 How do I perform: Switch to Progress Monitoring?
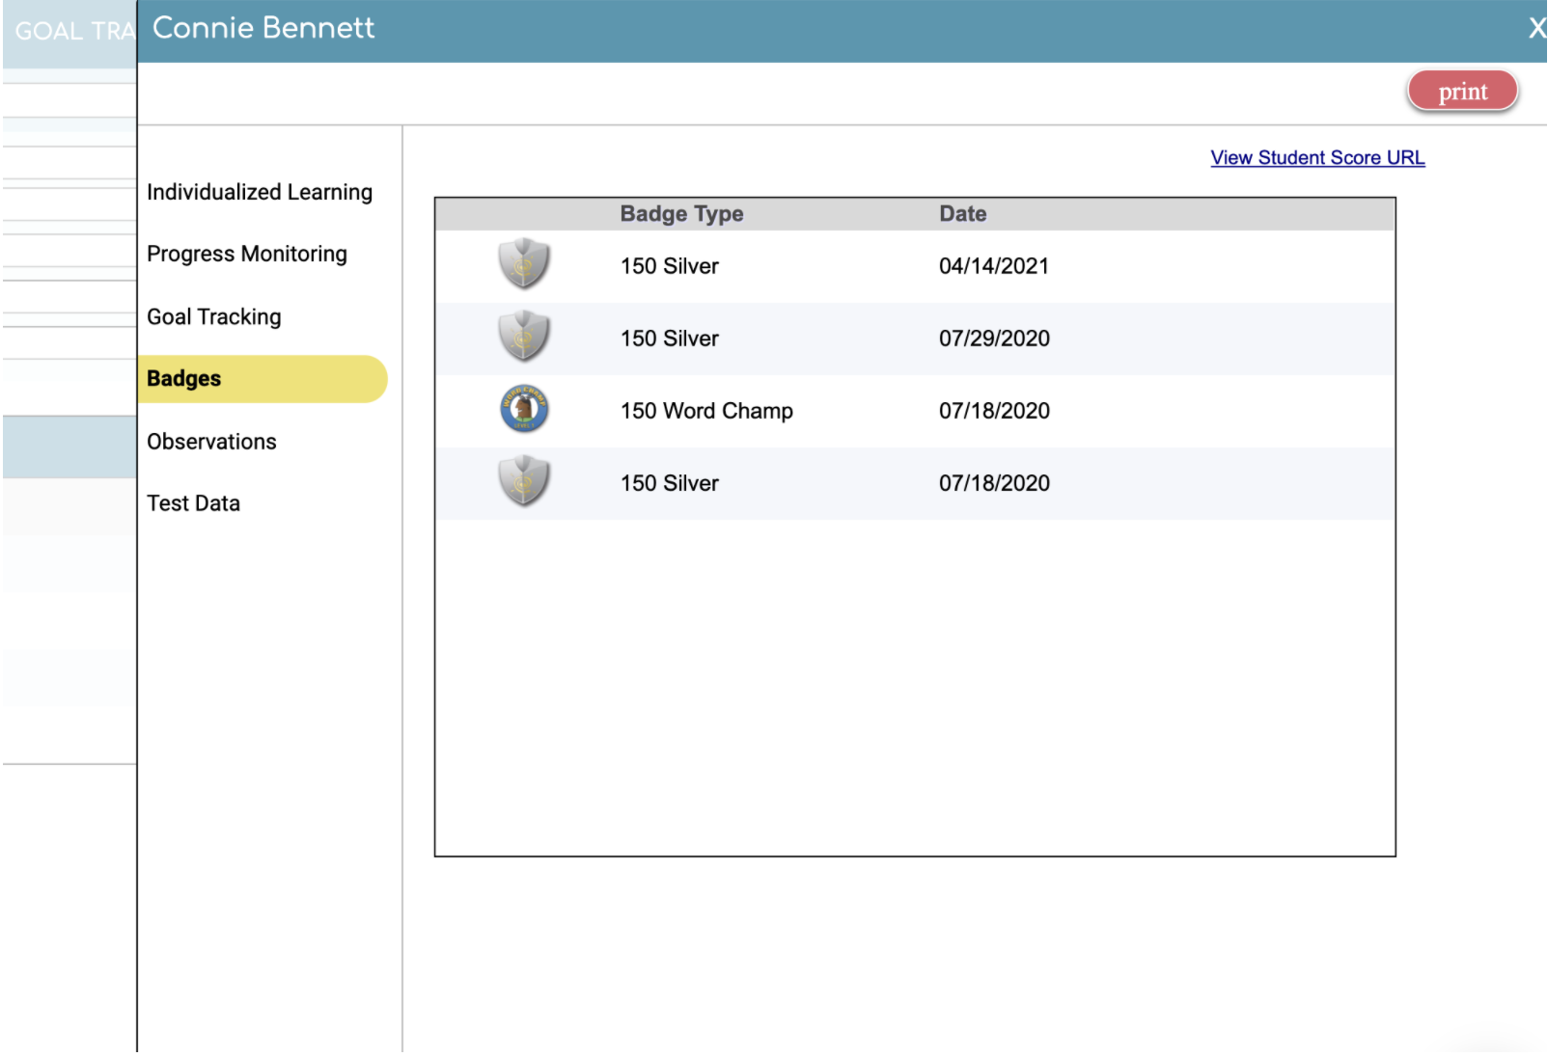[x=246, y=254]
